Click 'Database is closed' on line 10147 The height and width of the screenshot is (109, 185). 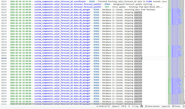pyautogui.click(x=112, y=66)
